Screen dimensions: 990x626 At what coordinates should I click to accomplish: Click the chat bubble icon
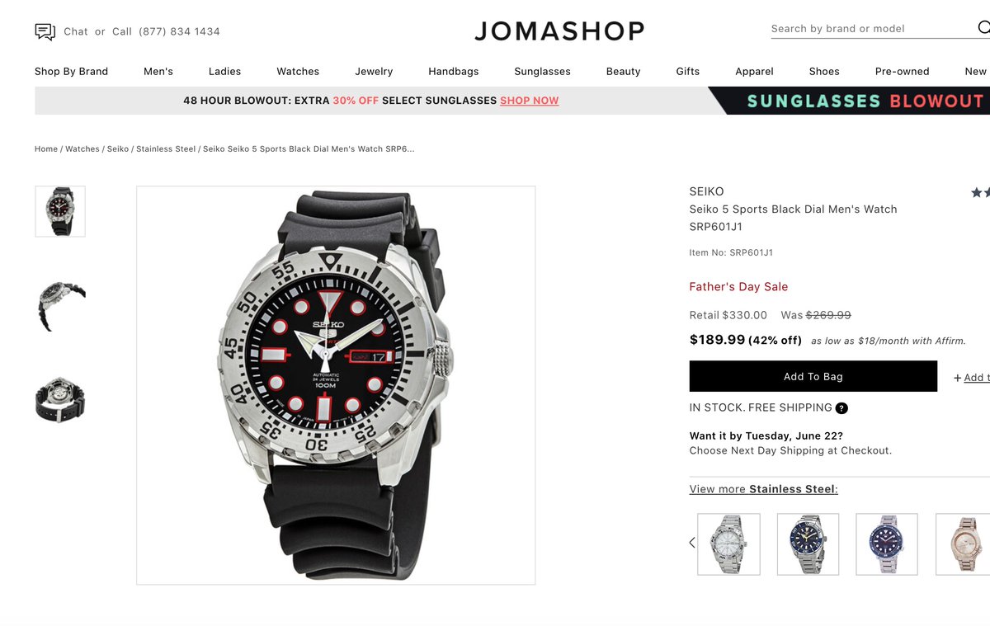click(x=45, y=31)
